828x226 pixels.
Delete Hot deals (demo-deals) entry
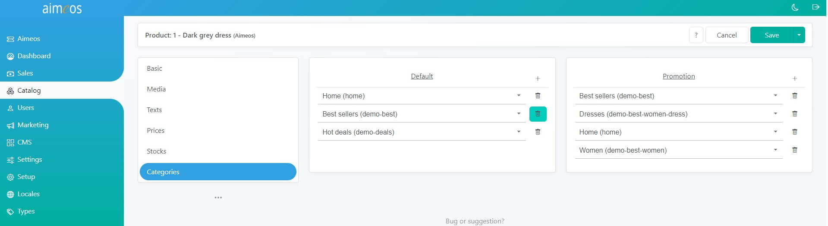(538, 132)
